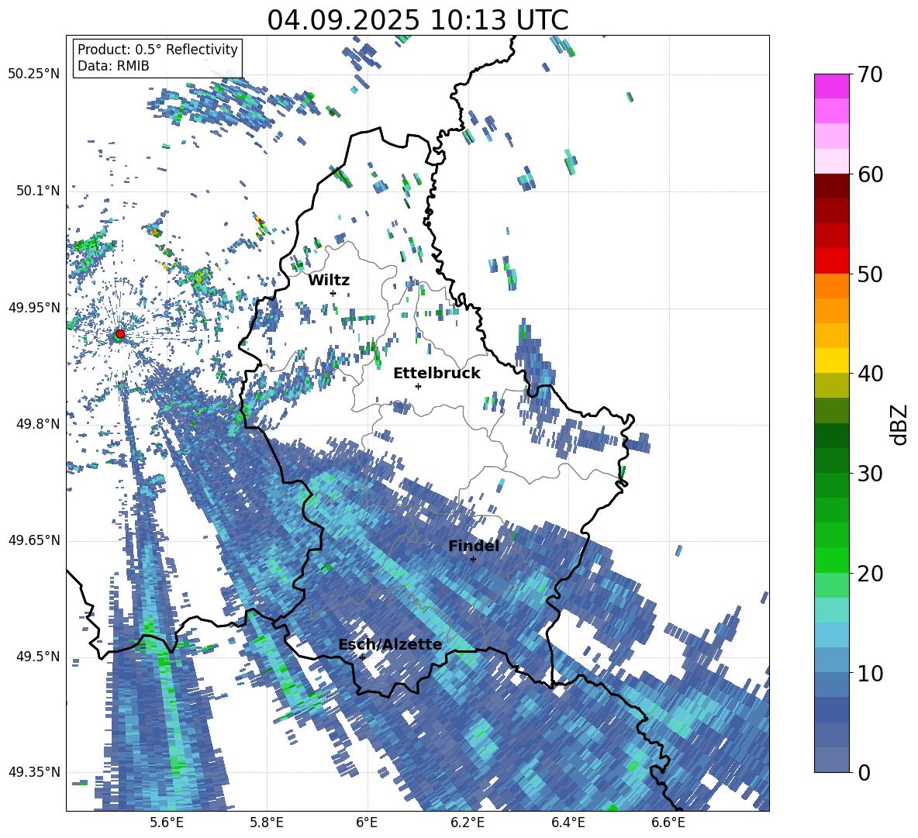The height and width of the screenshot is (838, 918).
Task: Click the 'Product: 0.5° Reflectivity' text
Action: (157, 50)
